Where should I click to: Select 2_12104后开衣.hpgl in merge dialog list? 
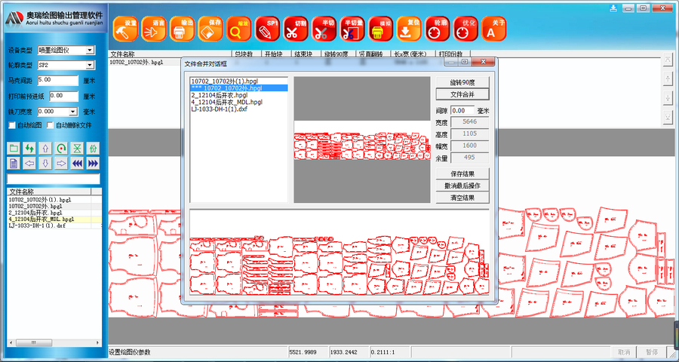[x=220, y=95]
